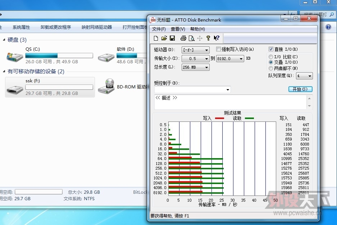This screenshot has width=337, height=225.
Task: Enable 强制写入访问 checkbox
Action: (218, 49)
